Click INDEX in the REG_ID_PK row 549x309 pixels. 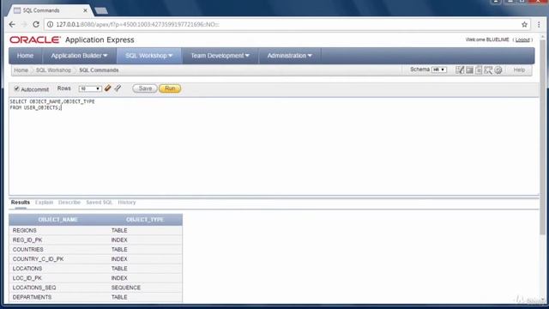[119, 240]
